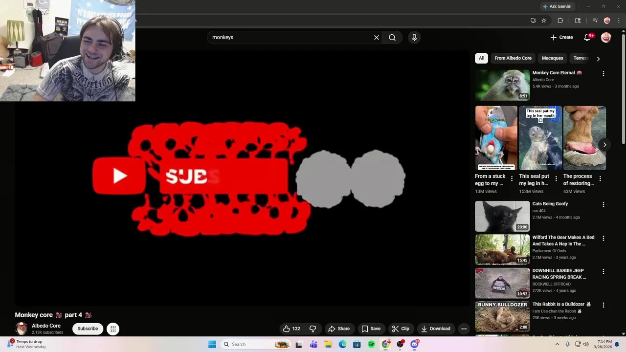
Task: Open Downhill Barbie Jeep Racing thumbnail
Action: coord(502,283)
